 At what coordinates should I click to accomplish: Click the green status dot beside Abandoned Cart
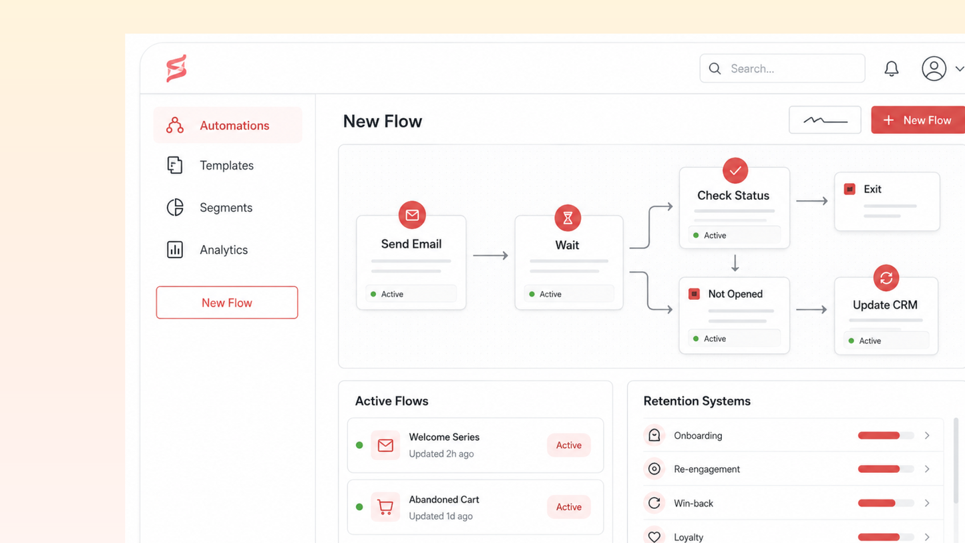tap(359, 507)
